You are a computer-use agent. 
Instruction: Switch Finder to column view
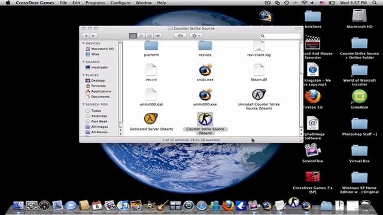click(150, 36)
